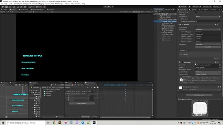Switch Animation window to Dopesheet view
The width and height of the screenshot is (223, 125).
(85, 117)
